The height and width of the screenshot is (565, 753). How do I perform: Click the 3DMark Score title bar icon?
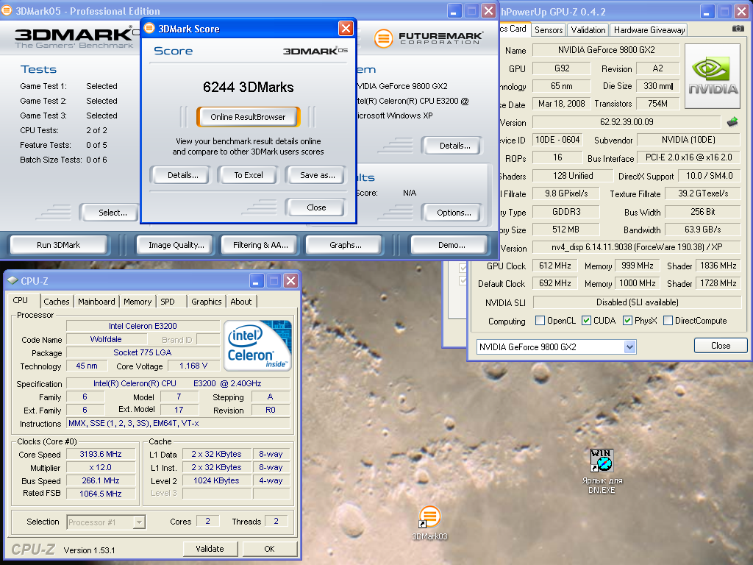pos(149,29)
